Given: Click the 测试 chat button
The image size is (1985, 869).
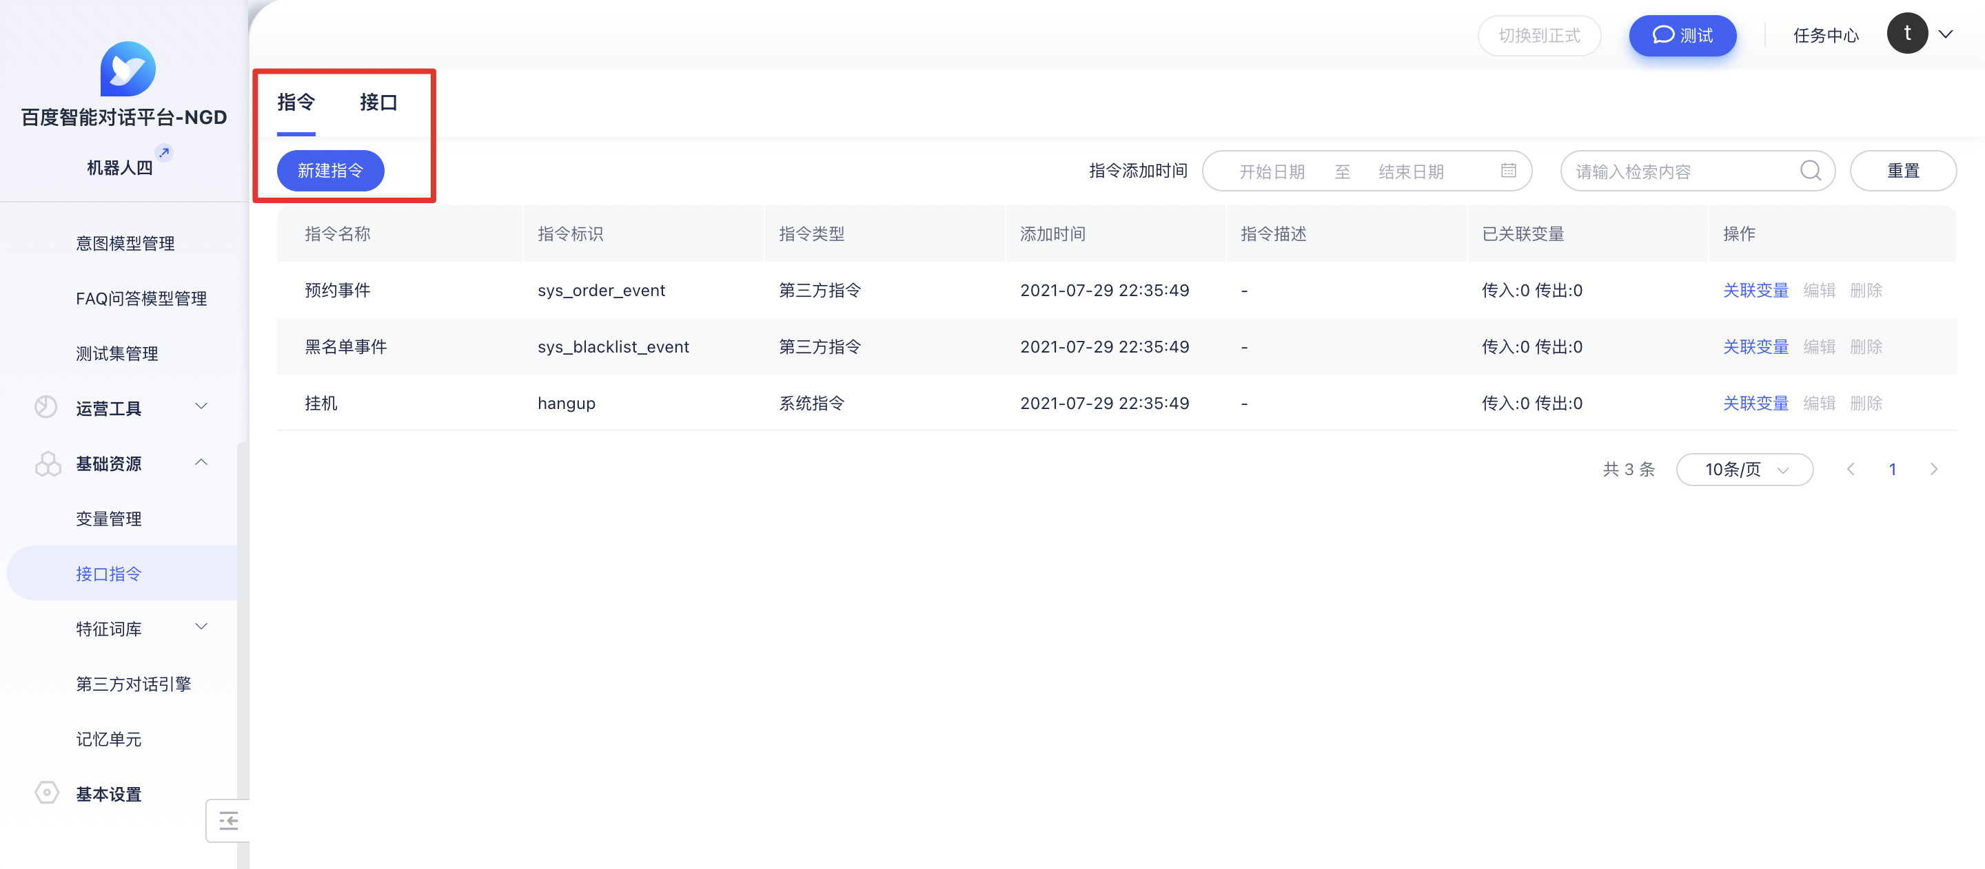Looking at the screenshot, I should (1682, 35).
